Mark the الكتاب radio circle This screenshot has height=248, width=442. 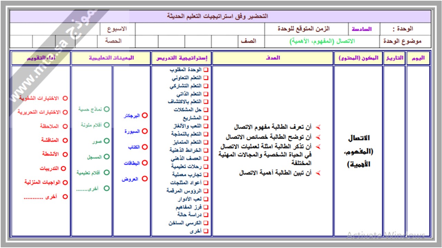point(145,147)
